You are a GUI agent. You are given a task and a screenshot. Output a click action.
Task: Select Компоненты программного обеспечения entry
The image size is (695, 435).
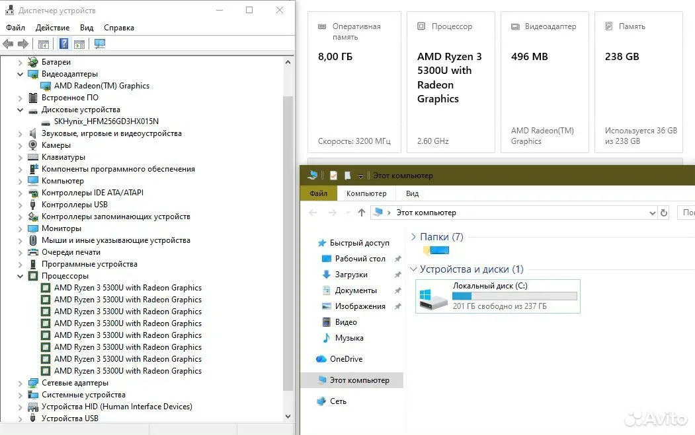pyautogui.click(x=118, y=169)
